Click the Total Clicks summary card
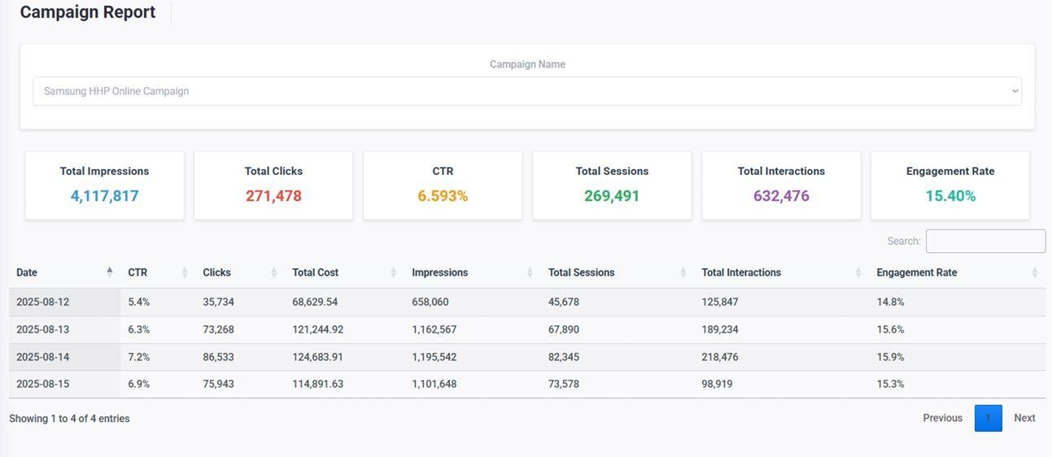This screenshot has height=457, width=1052. click(273, 185)
